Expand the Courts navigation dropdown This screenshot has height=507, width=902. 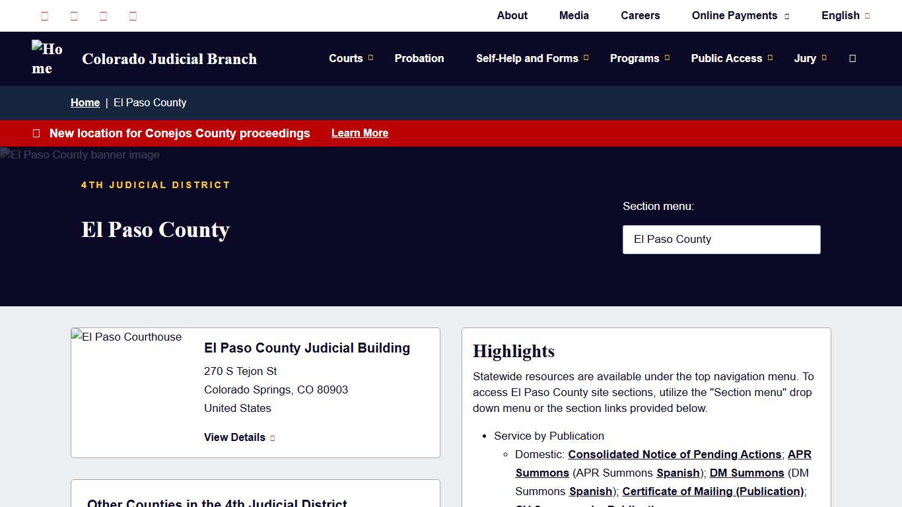(x=351, y=58)
